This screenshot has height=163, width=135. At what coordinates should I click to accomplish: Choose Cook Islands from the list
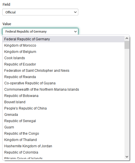[x=64, y=58]
